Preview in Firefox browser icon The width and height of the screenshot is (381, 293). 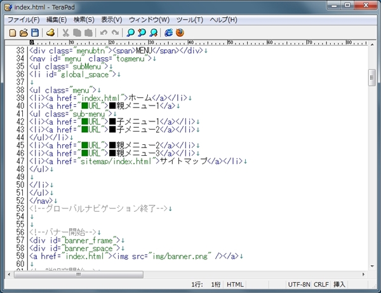coord(180,33)
